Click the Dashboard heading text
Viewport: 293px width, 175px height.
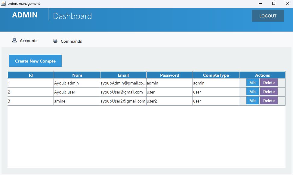pyautogui.click(x=72, y=16)
